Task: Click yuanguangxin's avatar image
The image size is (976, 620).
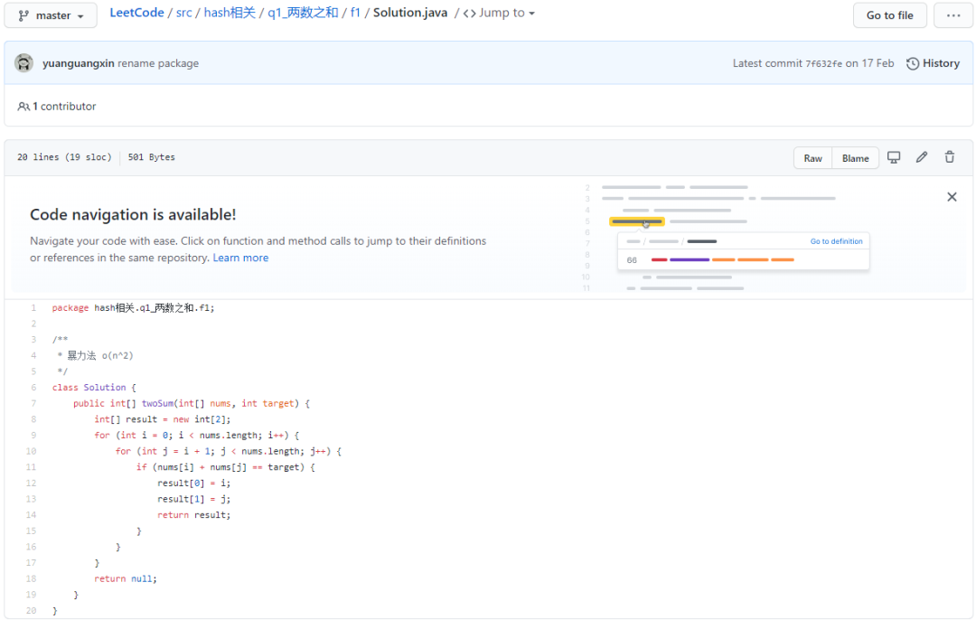Action: coord(24,63)
